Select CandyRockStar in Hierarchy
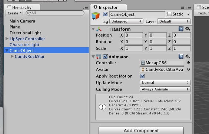The height and width of the screenshot is (134, 209). click(30, 56)
